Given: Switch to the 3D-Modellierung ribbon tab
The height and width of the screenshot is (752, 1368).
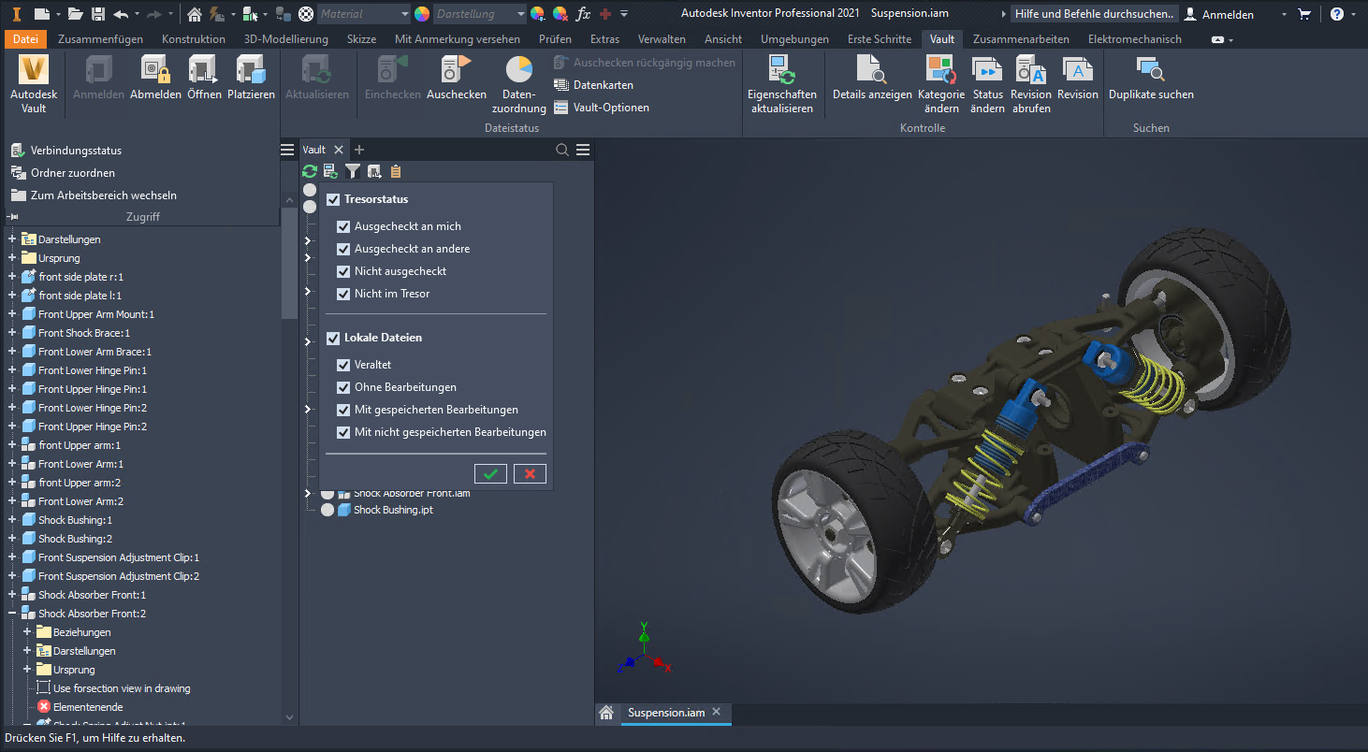Looking at the screenshot, I should pyautogui.click(x=285, y=39).
